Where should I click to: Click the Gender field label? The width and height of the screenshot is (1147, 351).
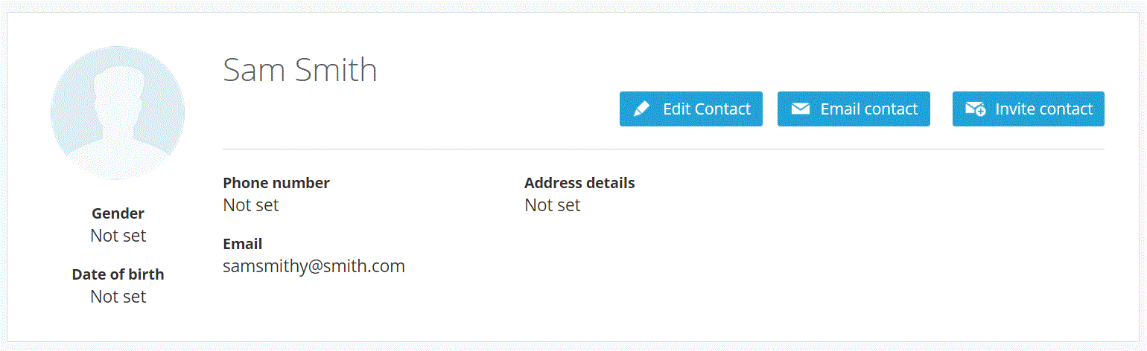coord(118,213)
